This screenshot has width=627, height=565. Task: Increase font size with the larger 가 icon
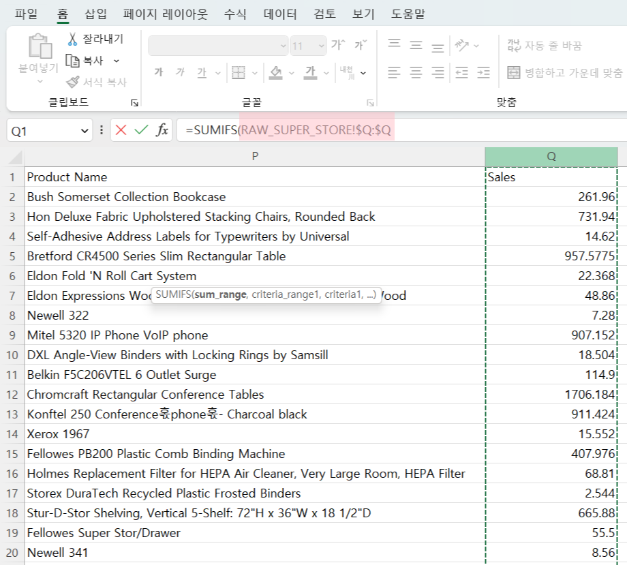click(338, 45)
